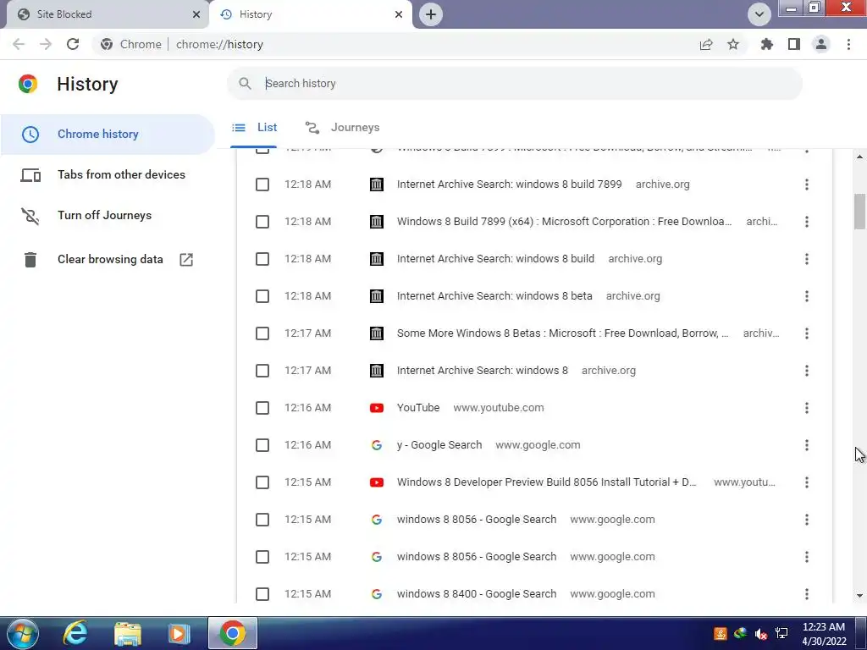Open the YouTube history link
Screen dimensions: 867x650
[418, 408]
